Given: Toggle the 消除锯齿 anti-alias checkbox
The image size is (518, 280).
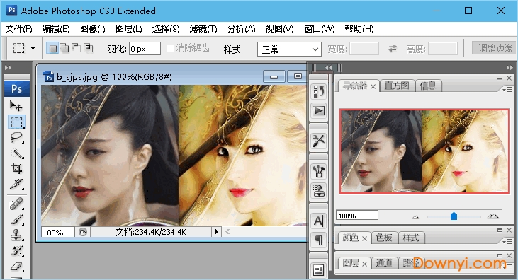Looking at the screenshot, I should (x=170, y=49).
